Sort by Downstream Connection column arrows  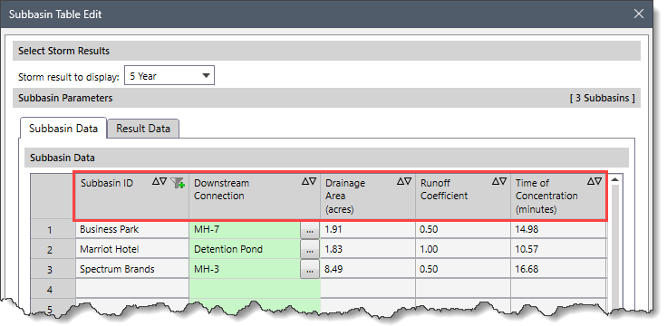(x=309, y=181)
